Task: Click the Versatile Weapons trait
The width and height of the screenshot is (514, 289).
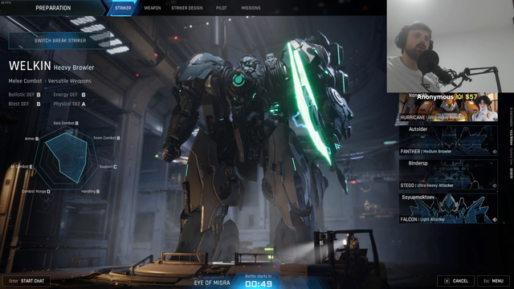Action: (x=70, y=81)
